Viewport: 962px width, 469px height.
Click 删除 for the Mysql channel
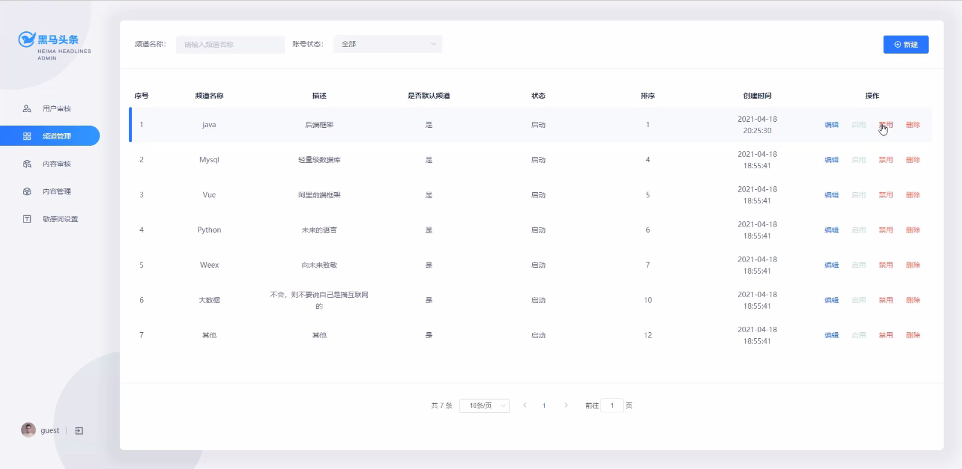[x=913, y=160]
